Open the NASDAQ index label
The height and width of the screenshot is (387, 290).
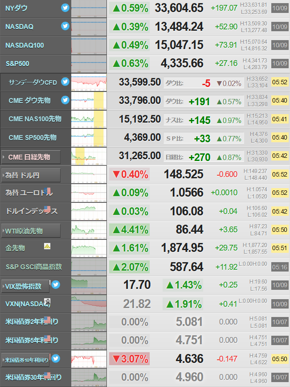click(x=19, y=27)
